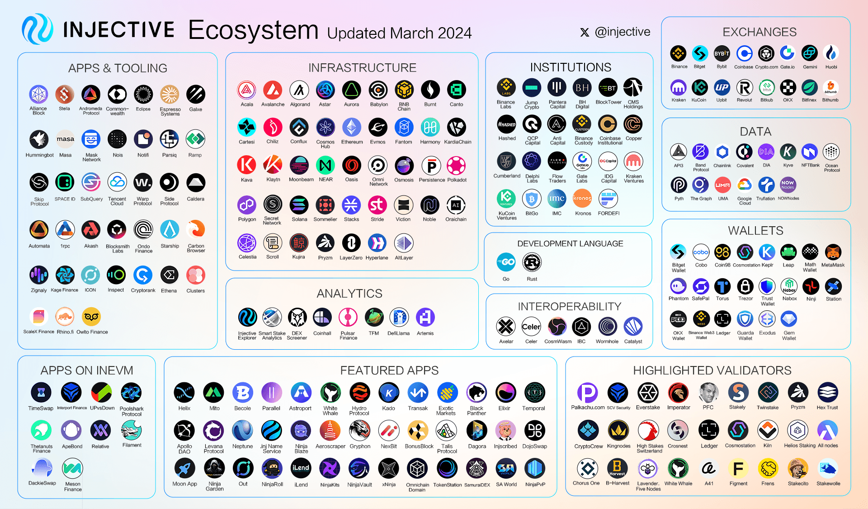Screen dimensions: 868x509
Task: Click the Galxe icon
Action: (x=196, y=94)
